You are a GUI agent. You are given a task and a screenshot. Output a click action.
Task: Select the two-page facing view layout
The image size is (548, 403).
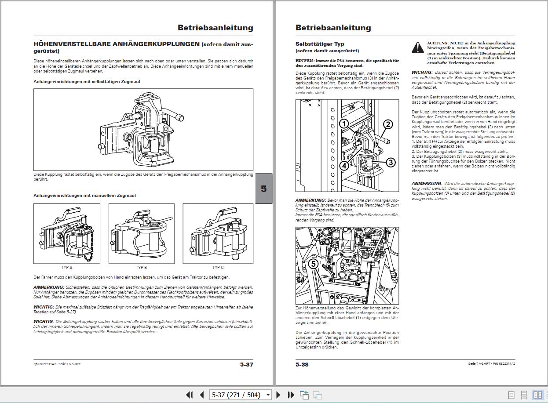click(x=537, y=395)
